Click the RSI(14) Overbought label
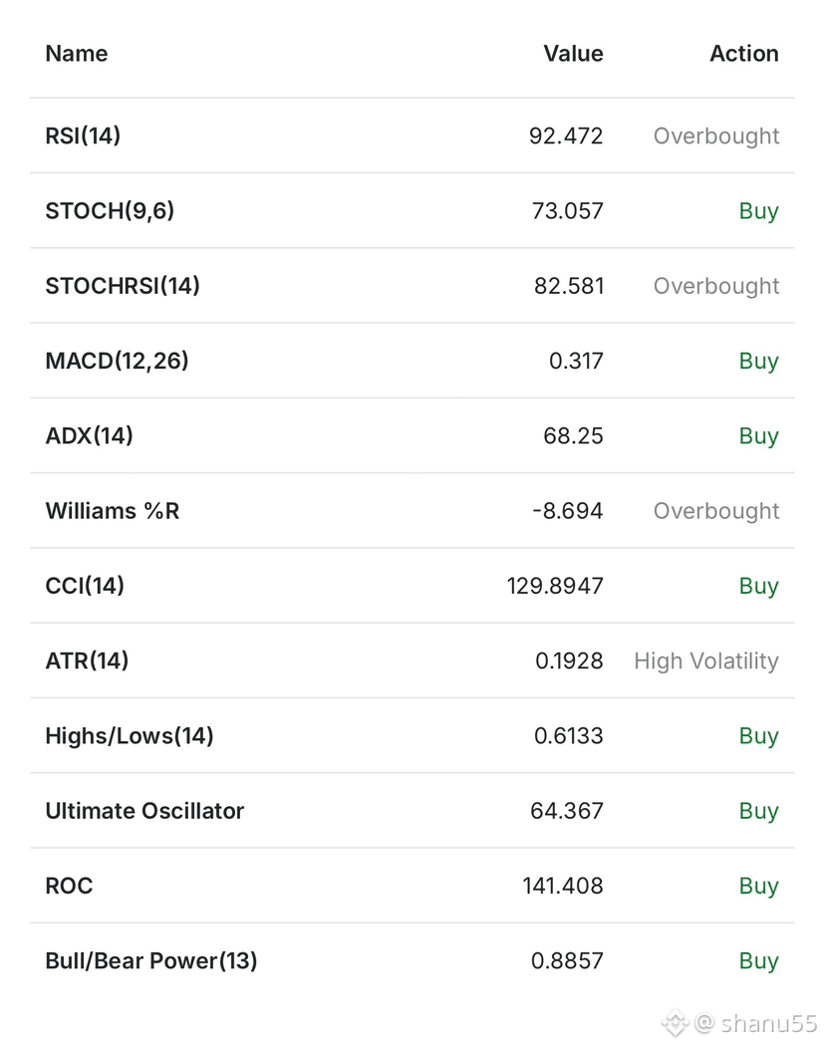The height and width of the screenshot is (1048, 825). [x=716, y=135]
